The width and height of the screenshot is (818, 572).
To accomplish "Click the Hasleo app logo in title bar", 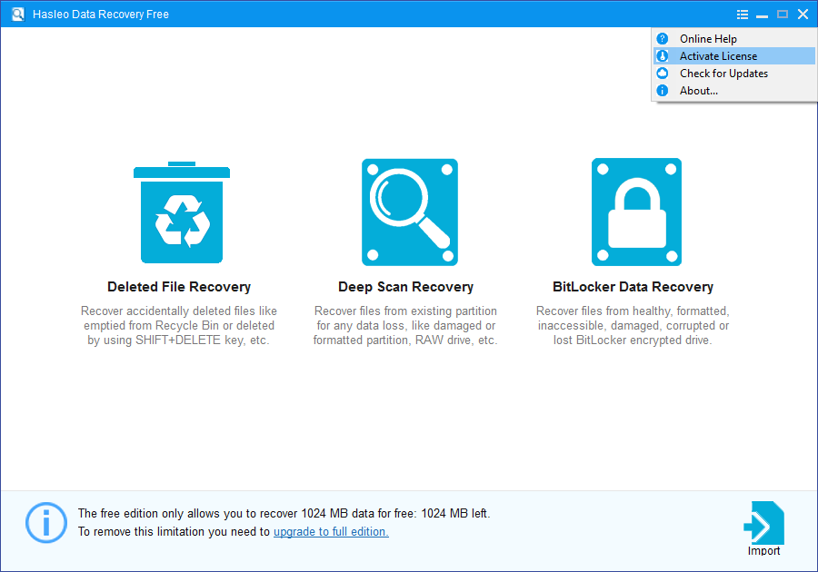I will pyautogui.click(x=18, y=14).
